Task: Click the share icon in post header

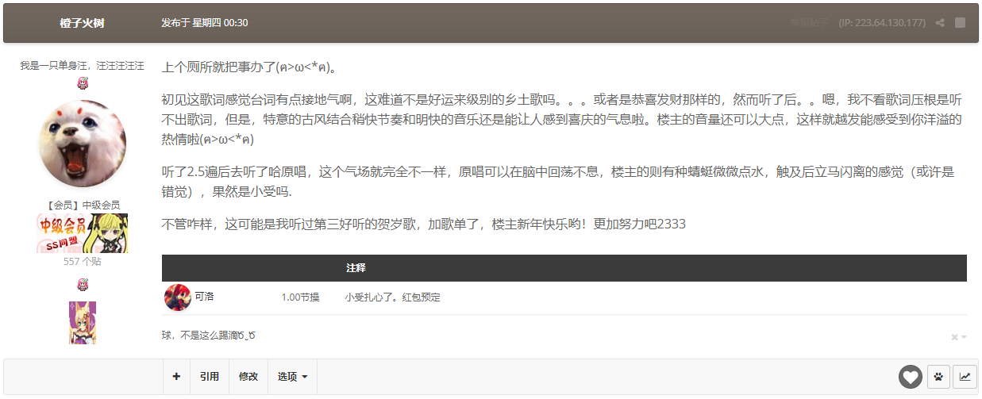Action: pyautogui.click(x=940, y=23)
